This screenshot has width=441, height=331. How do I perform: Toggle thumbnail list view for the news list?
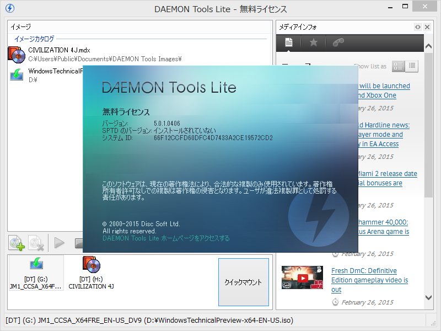[398, 66]
